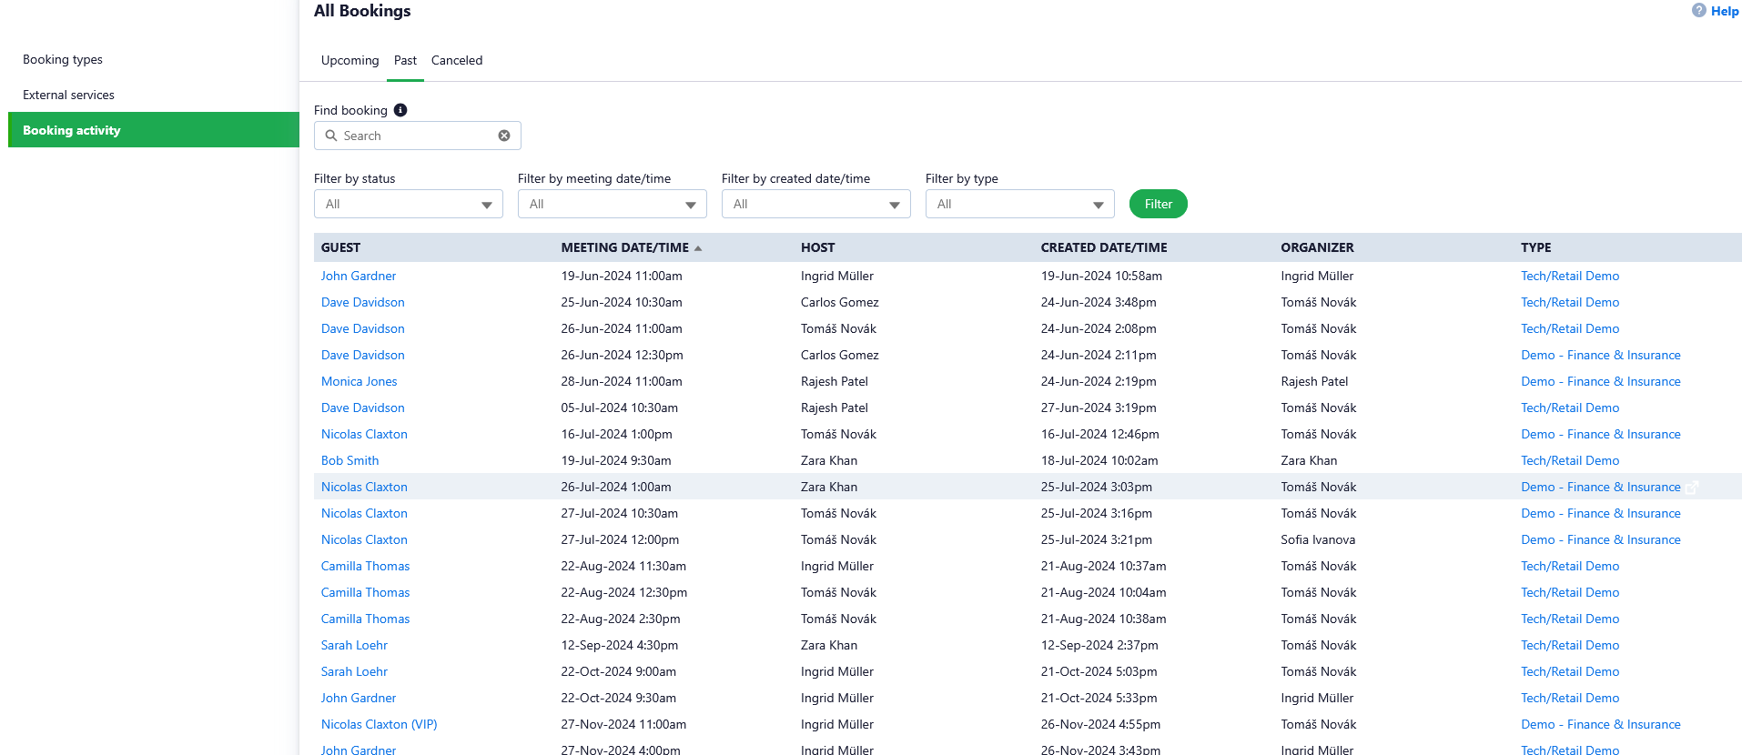Open guest Bob Smith booking link

pyautogui.click(x=349, y=461)
